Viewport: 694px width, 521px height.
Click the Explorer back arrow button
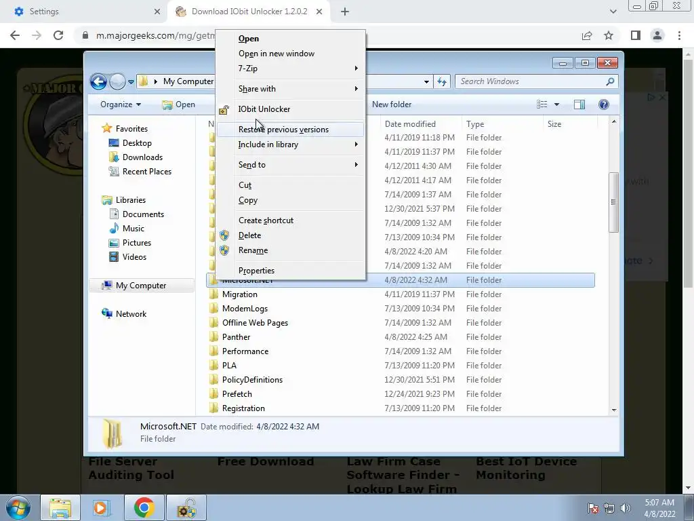98,81
